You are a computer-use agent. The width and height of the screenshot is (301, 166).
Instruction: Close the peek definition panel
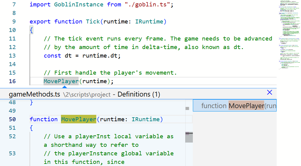point(269,93)
